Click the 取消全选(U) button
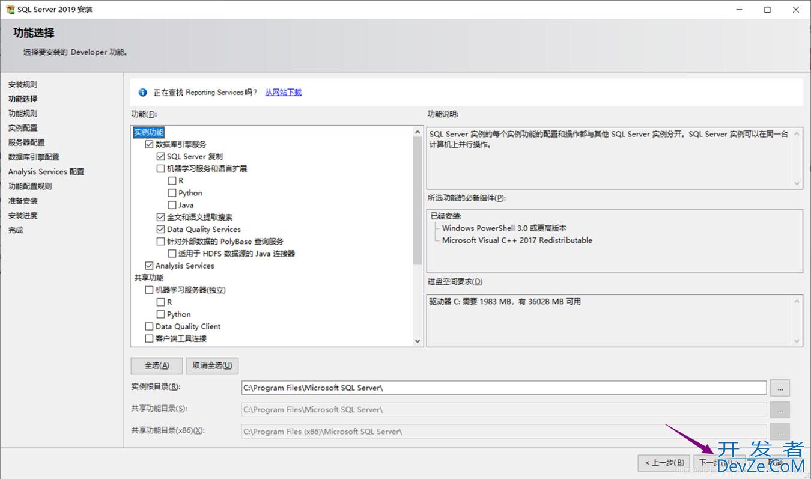The height and width of the screenshot is (479, 811). click(x=213, y=365)
